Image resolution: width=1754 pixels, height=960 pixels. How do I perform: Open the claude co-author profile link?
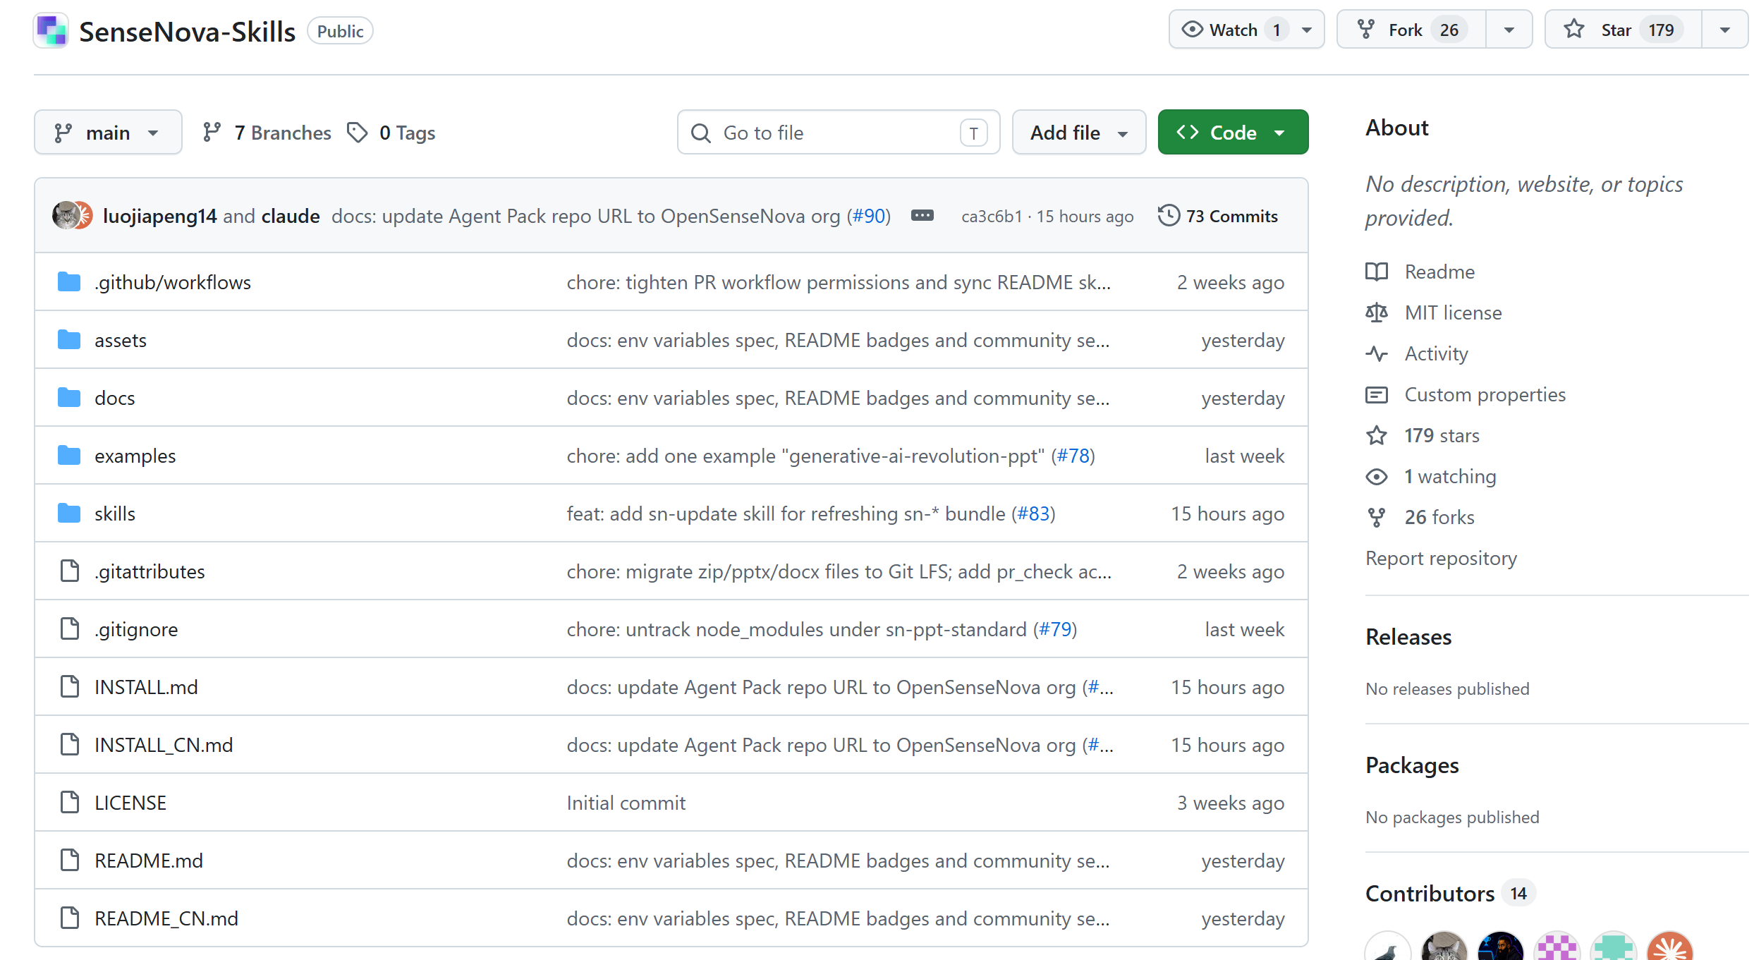click(x=291, y=216)
